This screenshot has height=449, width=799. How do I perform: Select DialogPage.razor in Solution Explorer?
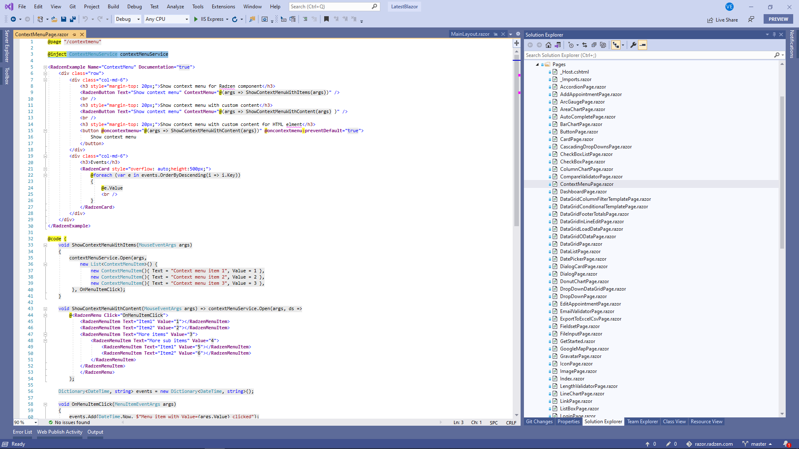point(578,274)
